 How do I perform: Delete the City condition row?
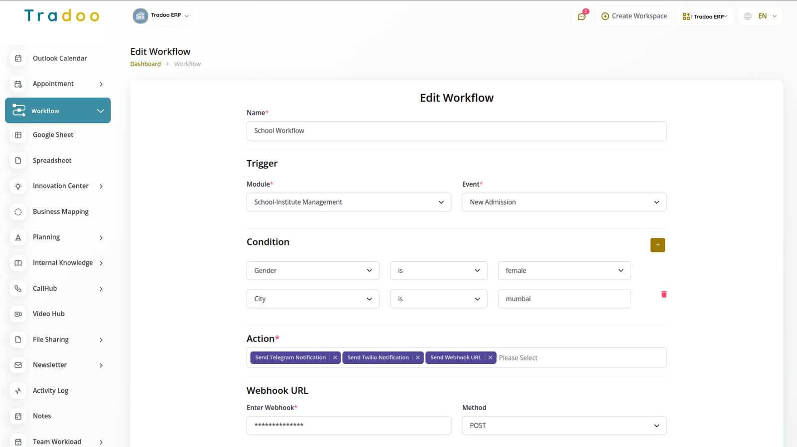pyautogui.click(x=664, y=295)
